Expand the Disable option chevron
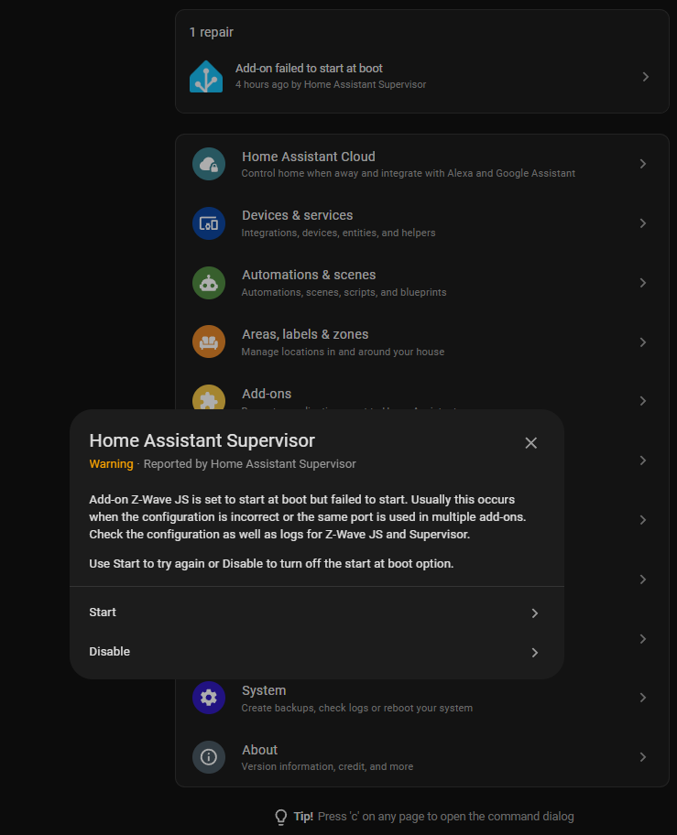Image resolution: width=677 pixels, height=835 pixels. pyautogui.click(x=534, y=652)
